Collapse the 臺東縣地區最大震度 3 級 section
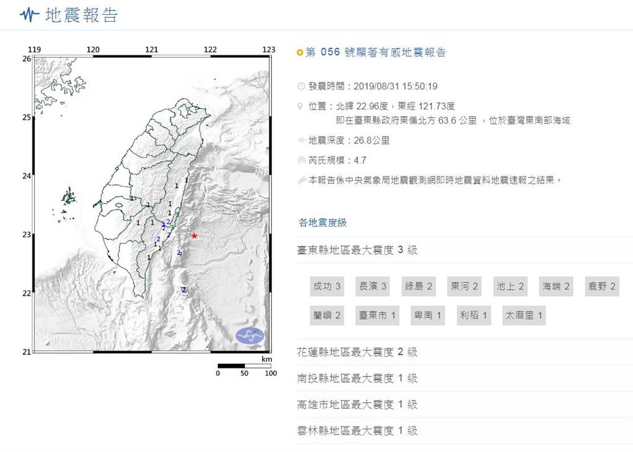The height and width of the screenshot is (452, 633). (465, 250)
